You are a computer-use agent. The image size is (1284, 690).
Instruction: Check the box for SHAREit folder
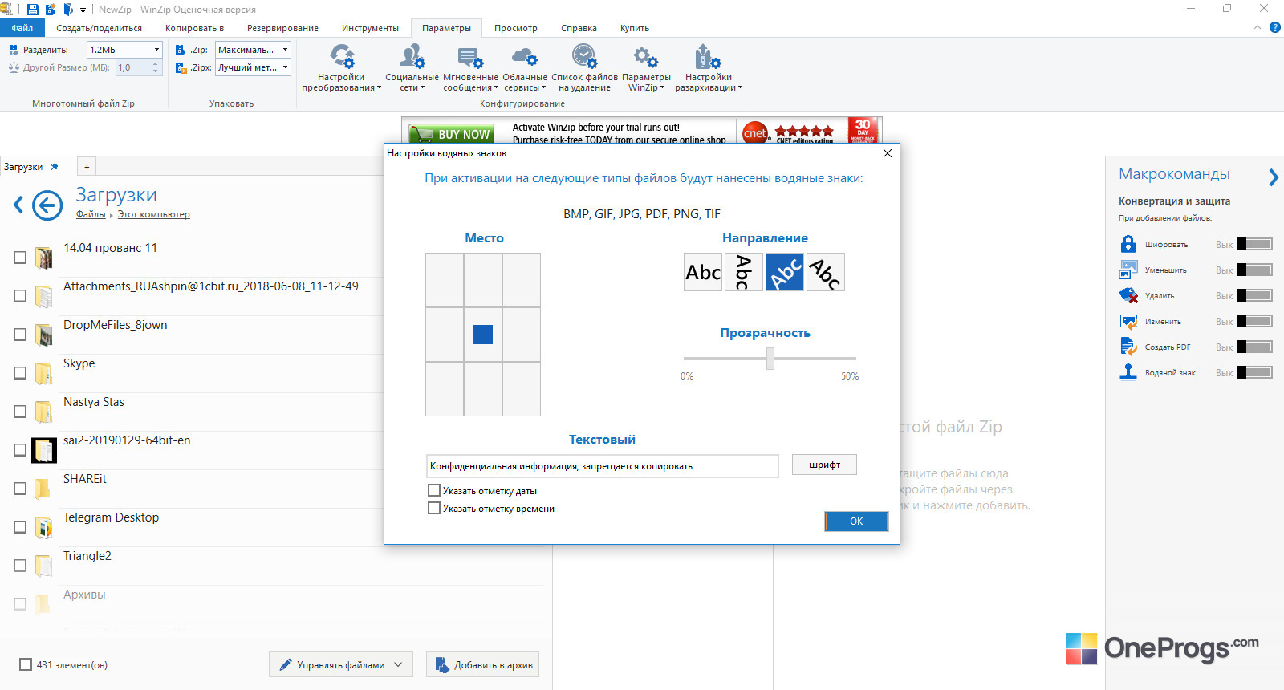tap(20, 489)
